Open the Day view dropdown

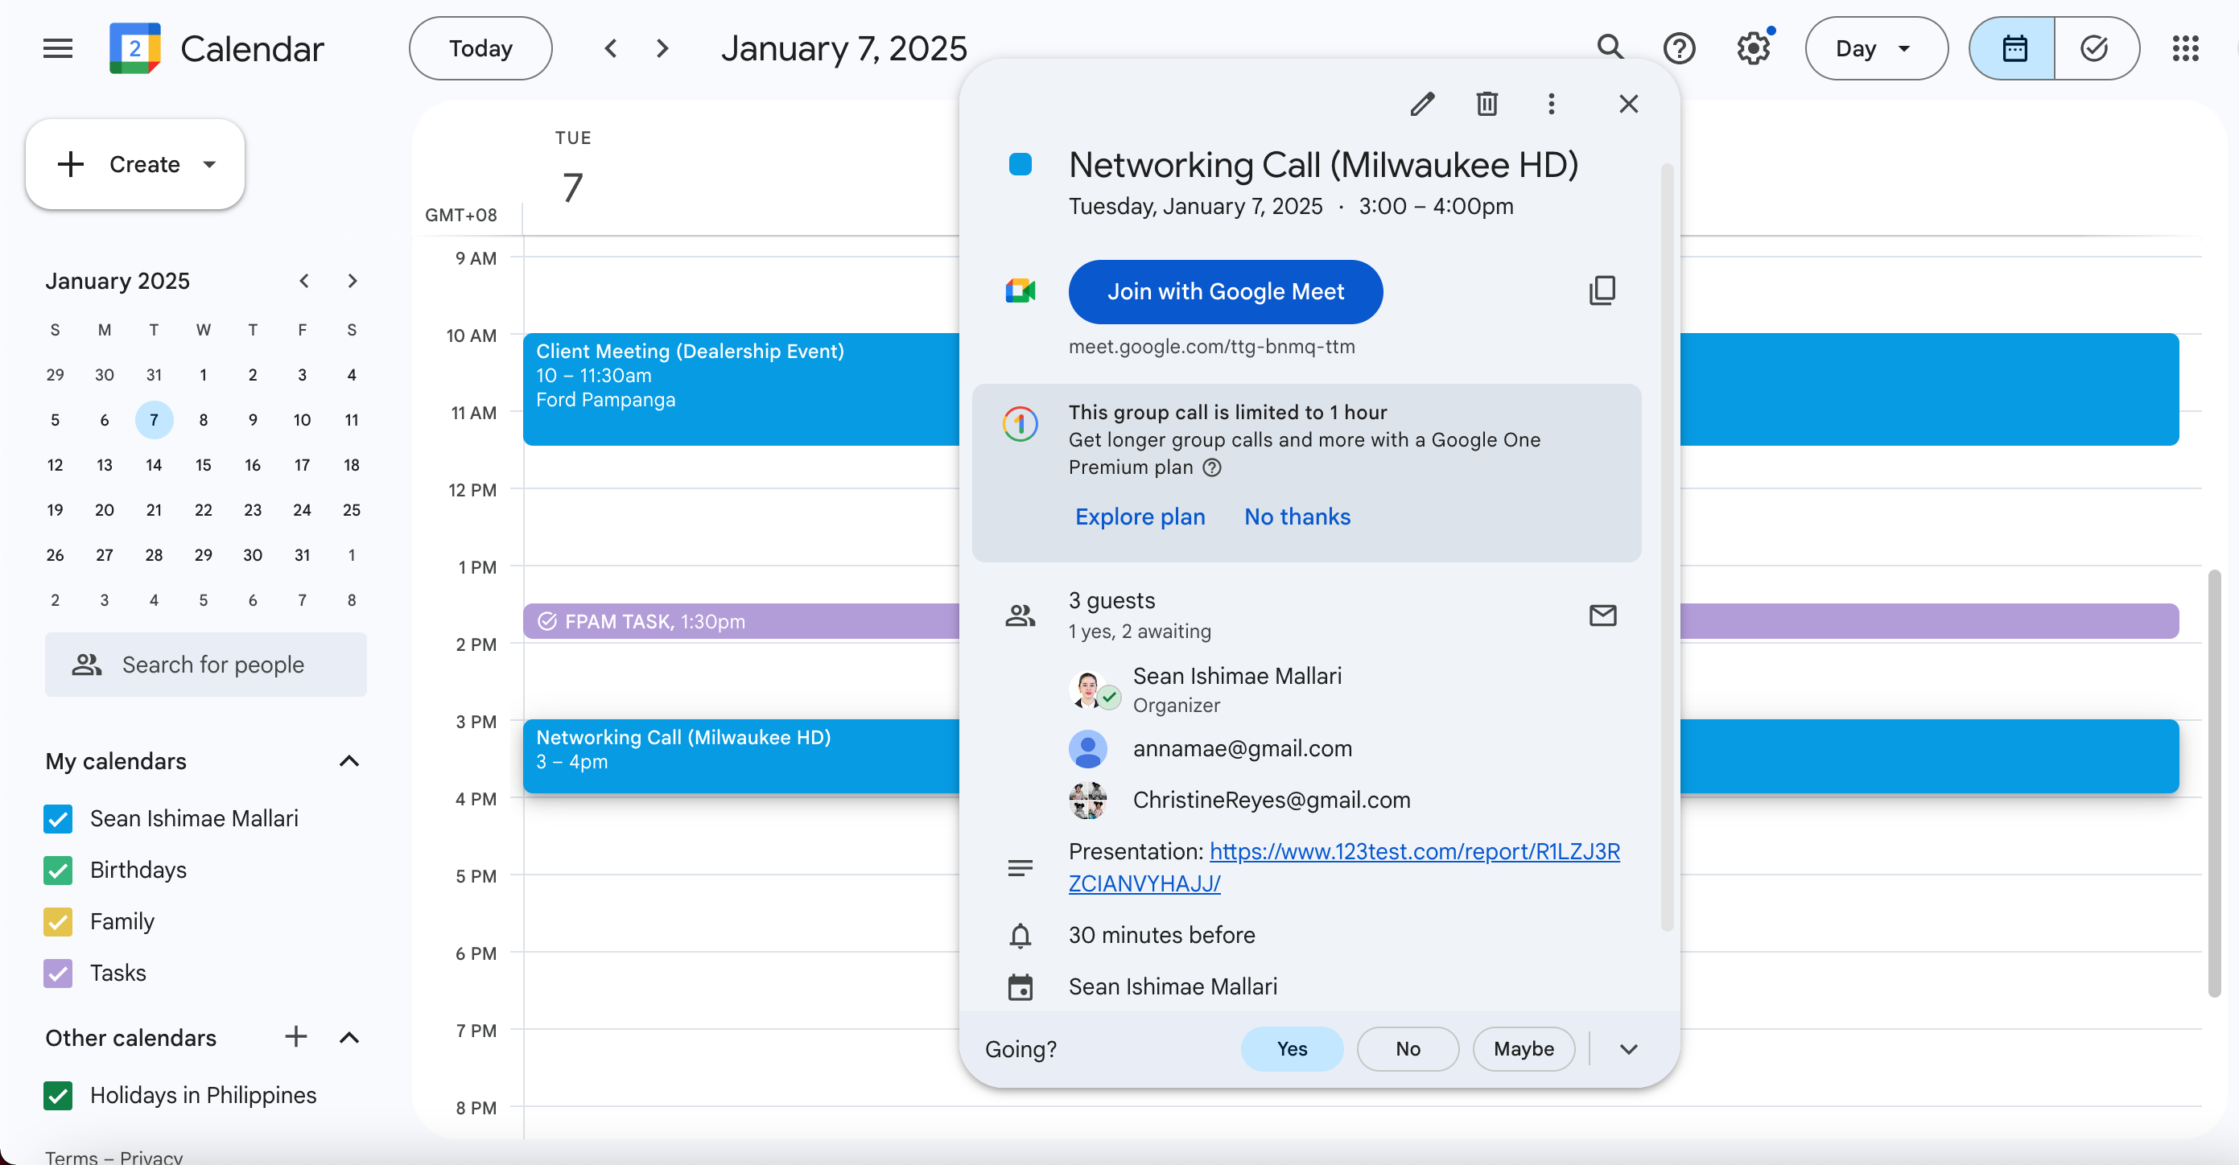1876,47
